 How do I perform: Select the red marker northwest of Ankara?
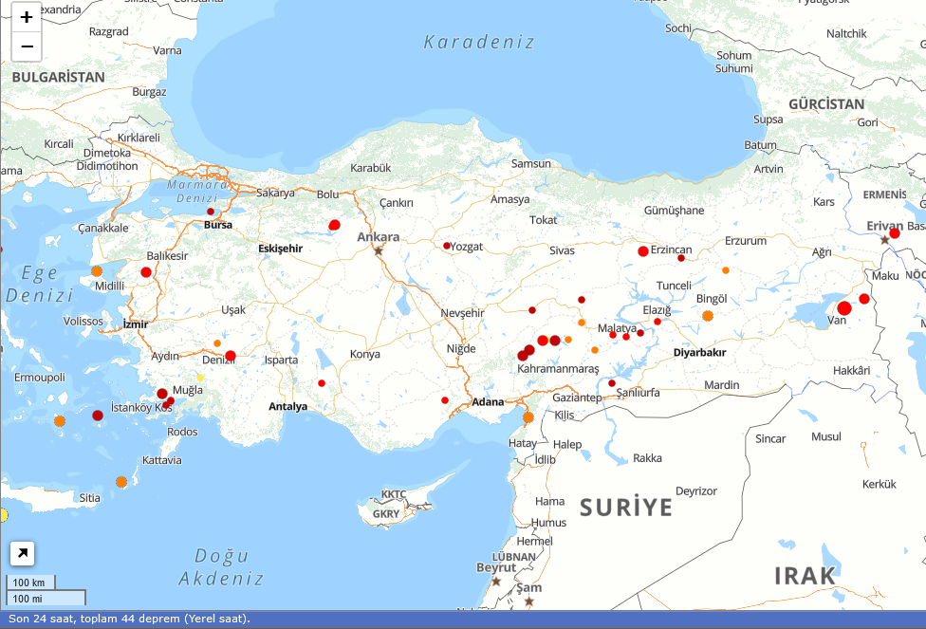[x=334, y=225]
